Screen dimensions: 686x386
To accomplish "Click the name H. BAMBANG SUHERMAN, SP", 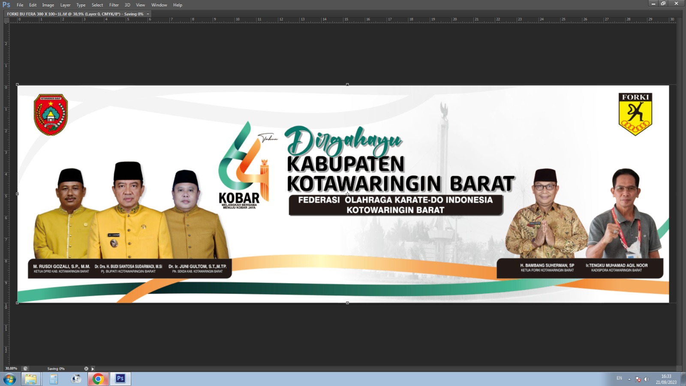I will [x=547, y=265].
